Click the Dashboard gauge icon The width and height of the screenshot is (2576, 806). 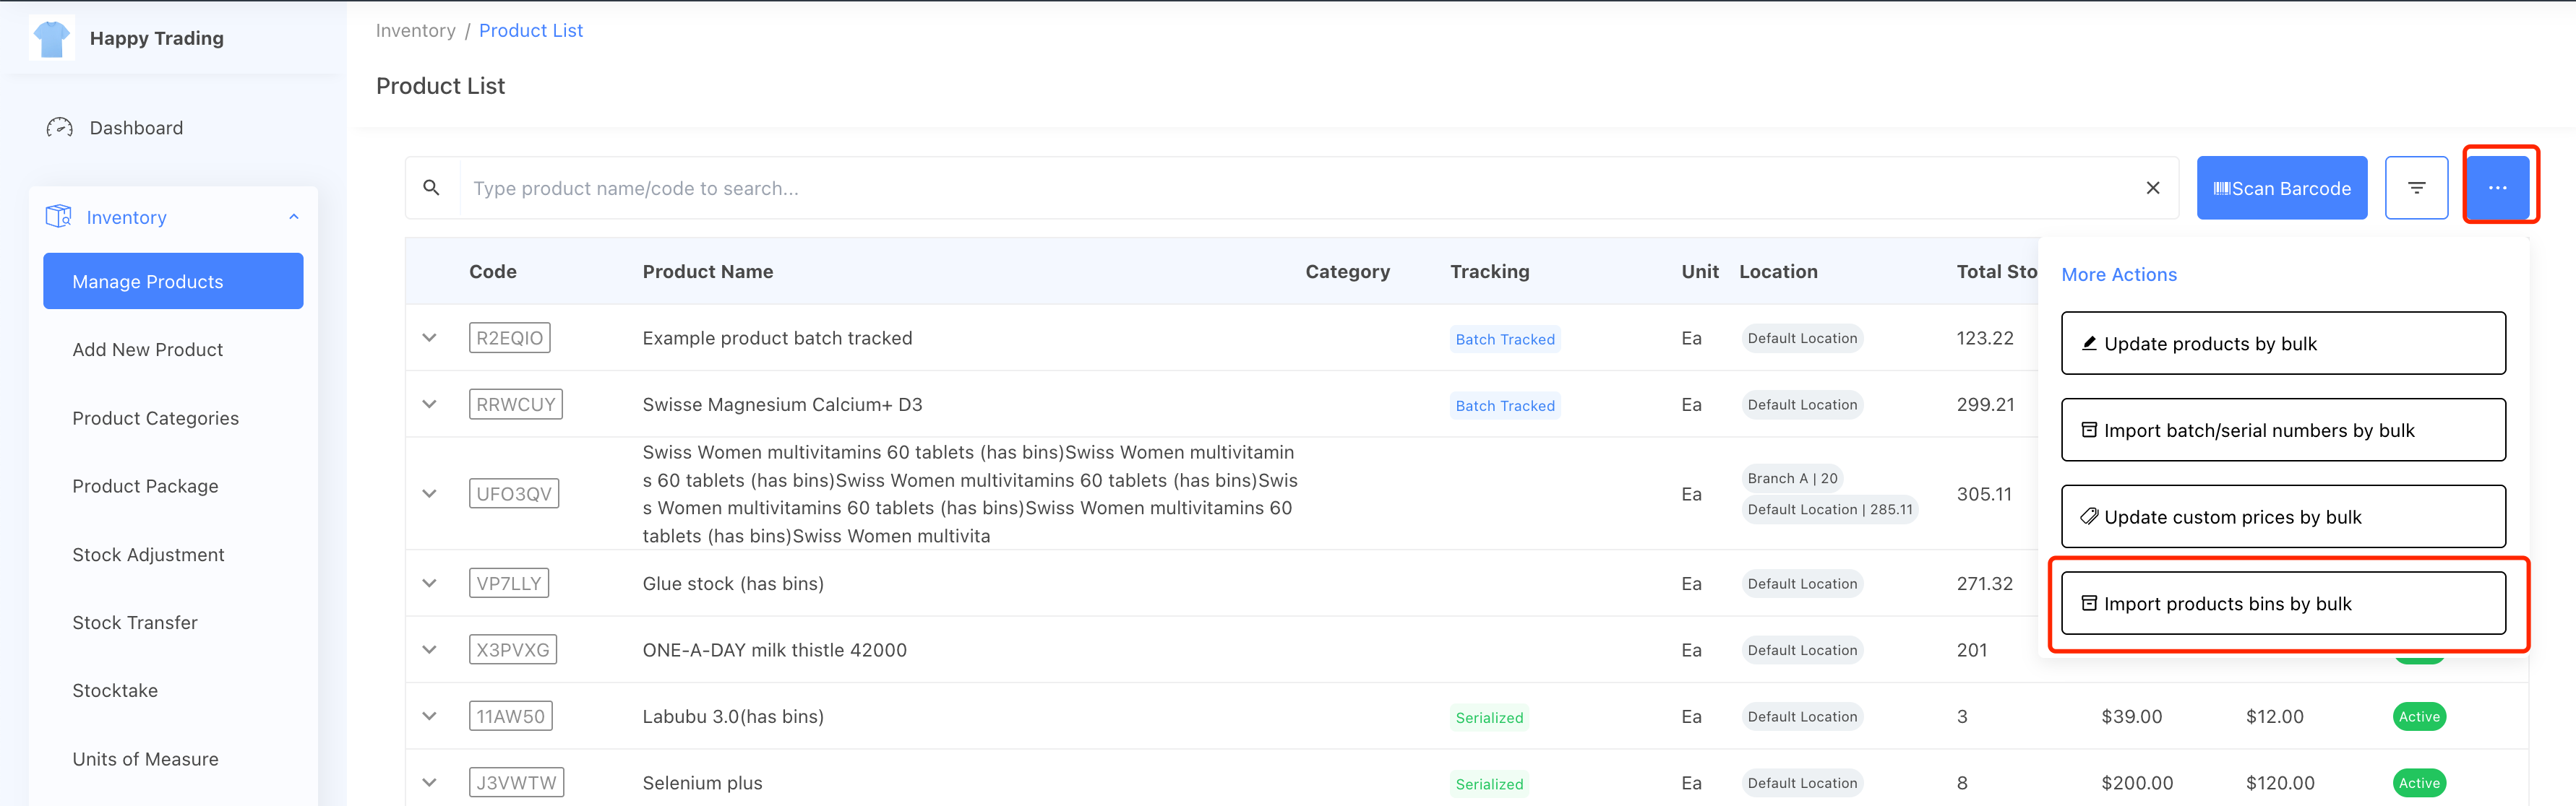pos(60,128)
